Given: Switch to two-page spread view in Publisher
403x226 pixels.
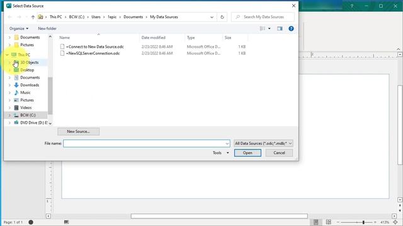Looking at the screenshot, I should (x=329, y=222).
